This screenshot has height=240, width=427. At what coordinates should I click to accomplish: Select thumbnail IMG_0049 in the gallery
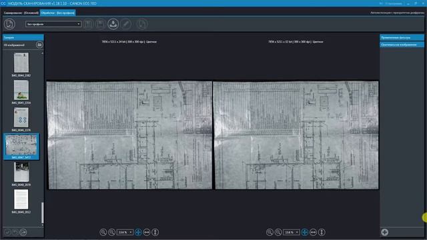[x=21, y=199]
